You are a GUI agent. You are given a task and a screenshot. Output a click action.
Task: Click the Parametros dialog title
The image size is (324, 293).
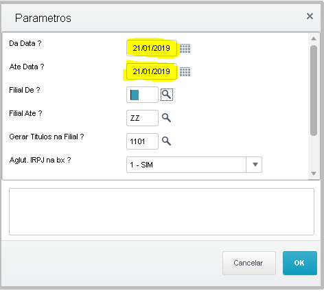(x=43, y=18)
